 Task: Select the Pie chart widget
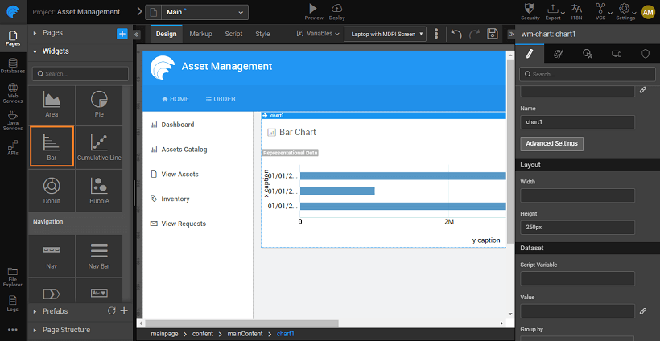coord(99,104)
